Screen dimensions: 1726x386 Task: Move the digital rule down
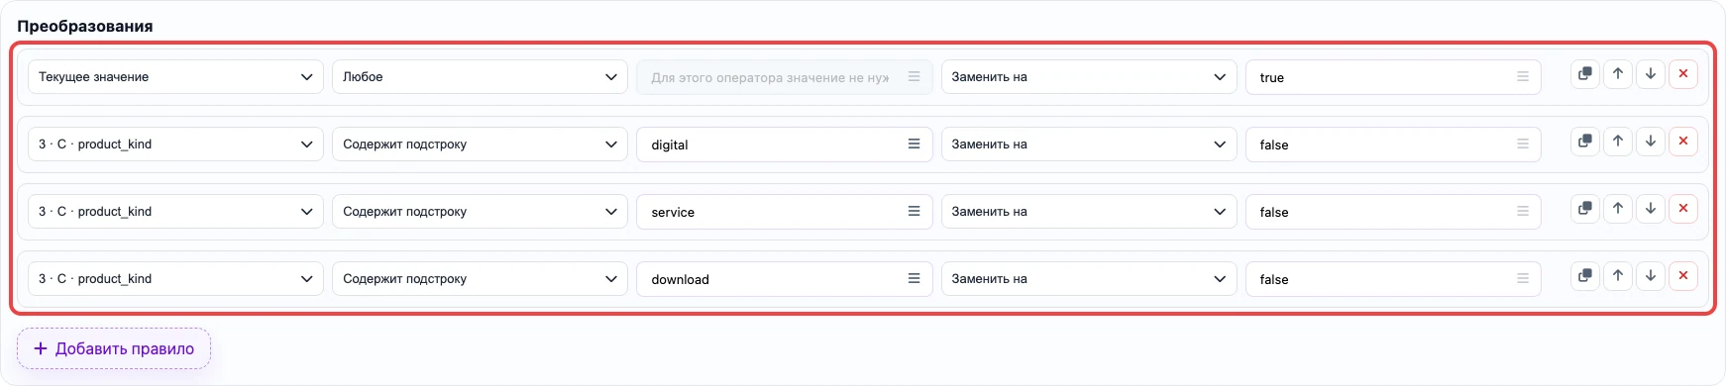point(1651,142)
